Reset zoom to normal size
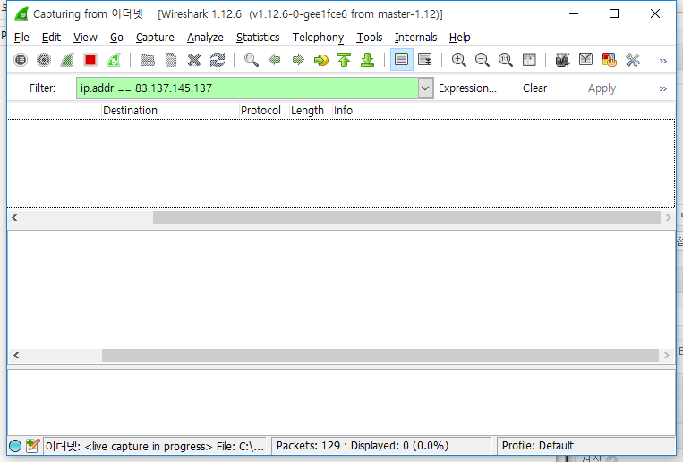Viewport: 683px width, 462px height. [x=505, y=60]
